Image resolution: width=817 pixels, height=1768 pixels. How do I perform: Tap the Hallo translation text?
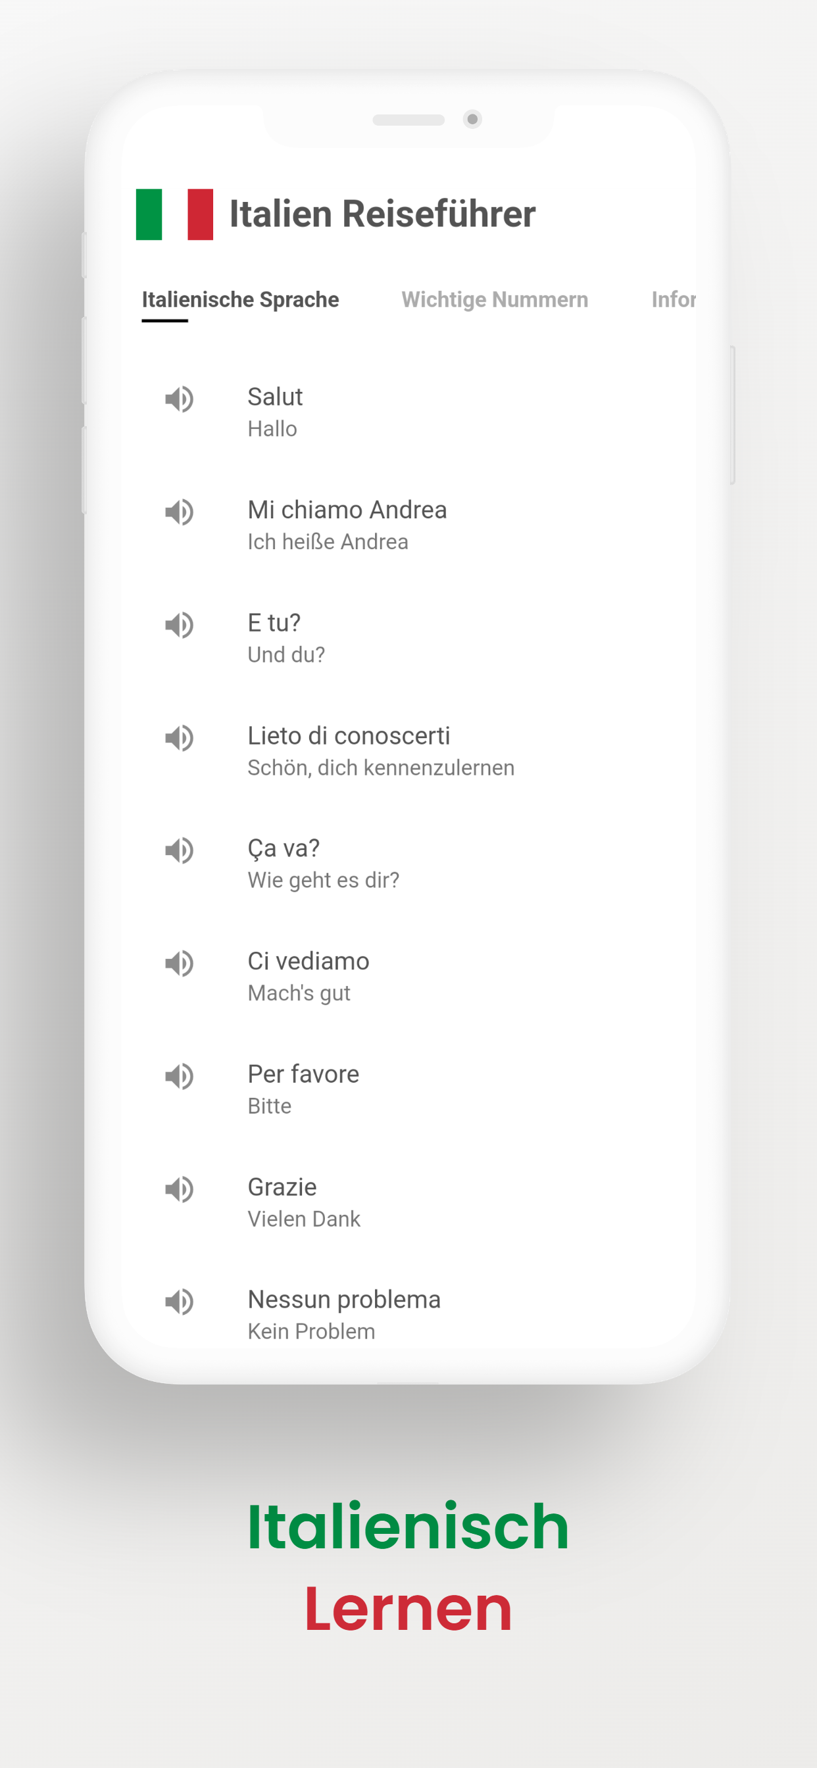[272, 429]
